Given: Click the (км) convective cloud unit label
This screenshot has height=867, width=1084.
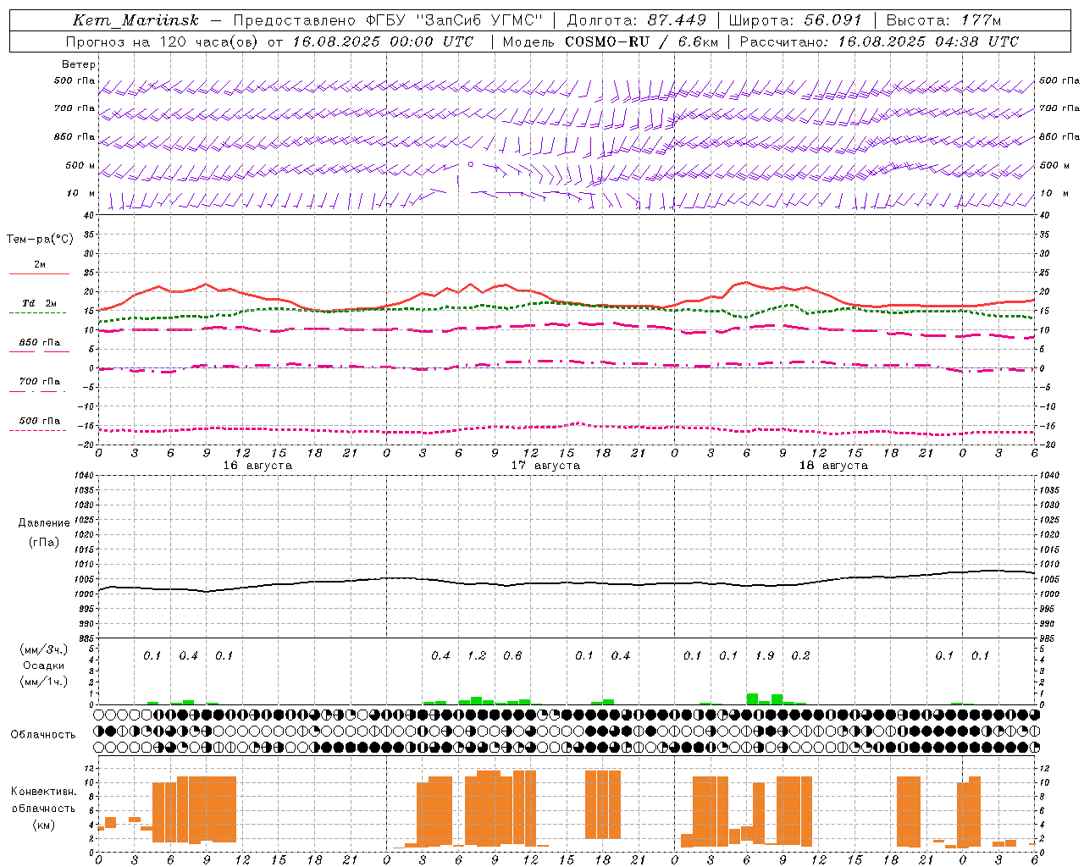Looking at the screenshot, I should pos(44,825).
